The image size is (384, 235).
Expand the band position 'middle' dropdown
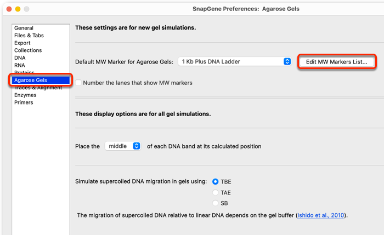point(123,146)
